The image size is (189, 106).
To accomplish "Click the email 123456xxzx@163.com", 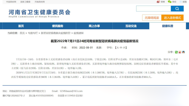I will 71,91.
